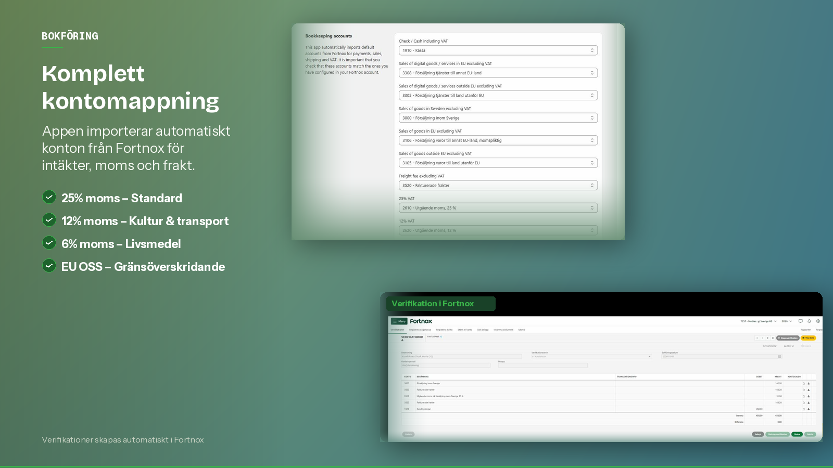
Task: Switch to the Registrera kvitto tab
Action: [444, 330]
